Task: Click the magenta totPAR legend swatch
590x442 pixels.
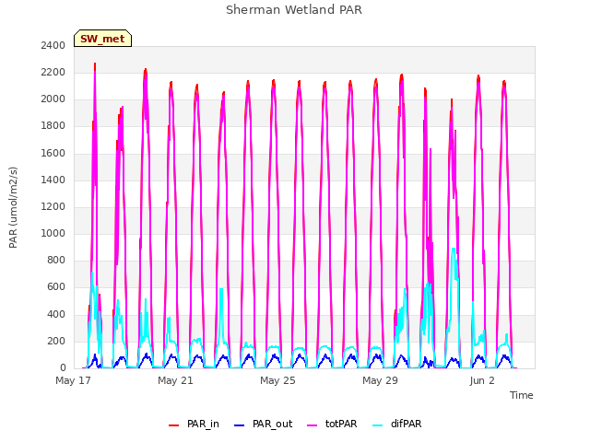Action: coord(313,425)
